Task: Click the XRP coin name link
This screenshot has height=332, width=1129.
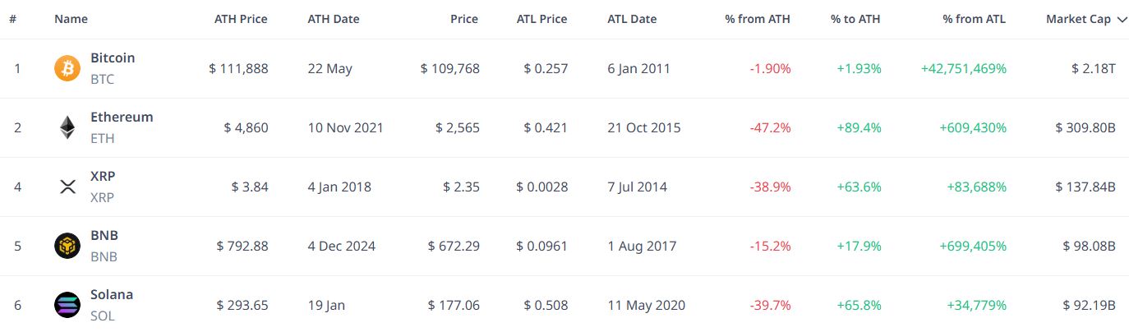Action: tap(102, 176)
